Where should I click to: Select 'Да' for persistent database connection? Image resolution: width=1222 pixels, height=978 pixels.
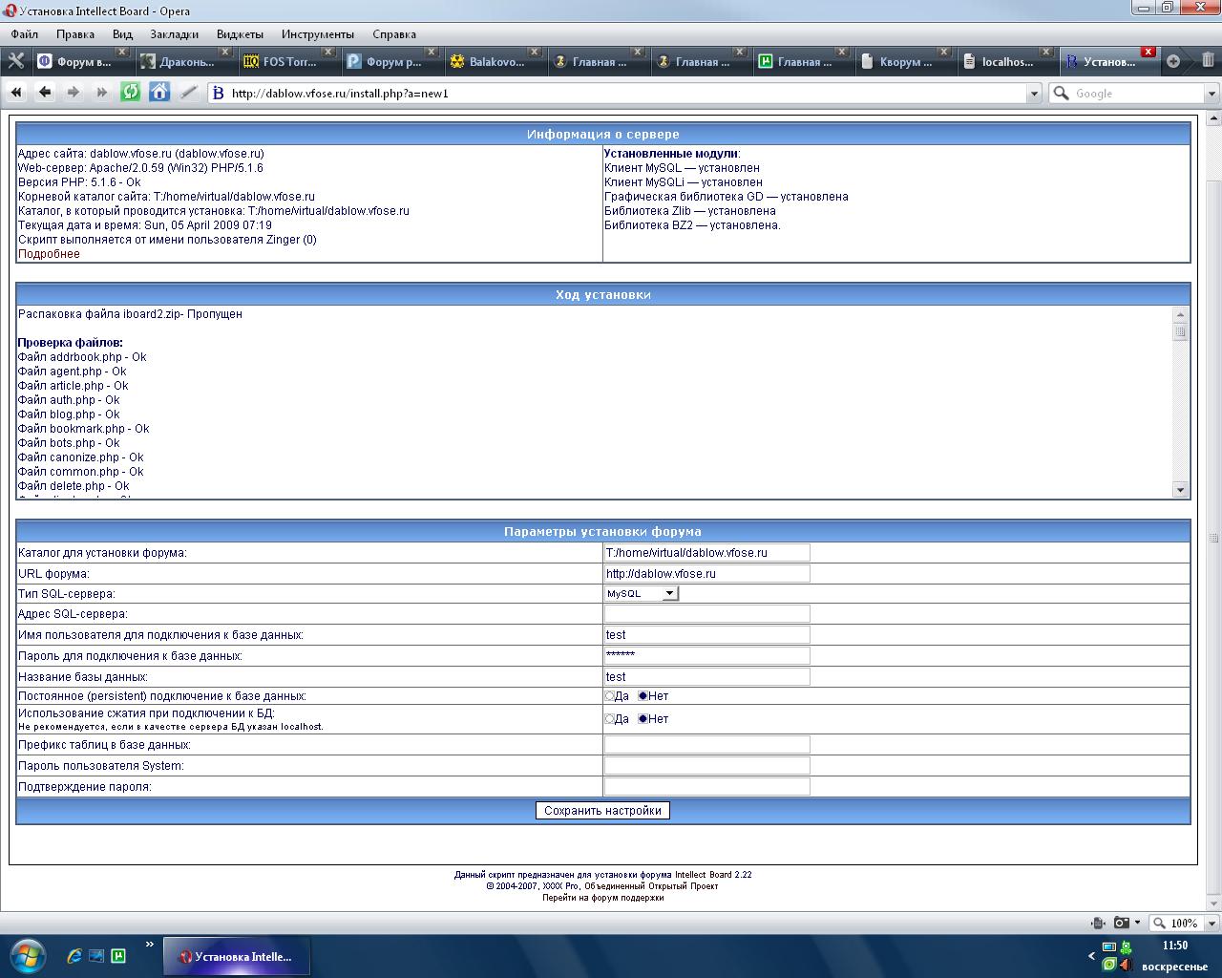(x=610, y=696)
